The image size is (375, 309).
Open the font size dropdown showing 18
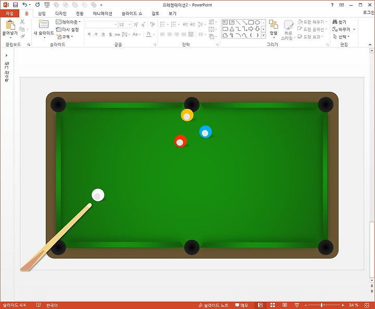(x=130, y=24)
